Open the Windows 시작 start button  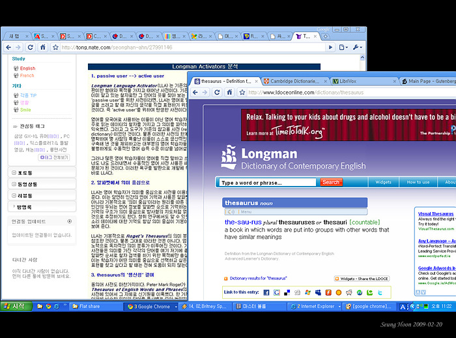16,306
